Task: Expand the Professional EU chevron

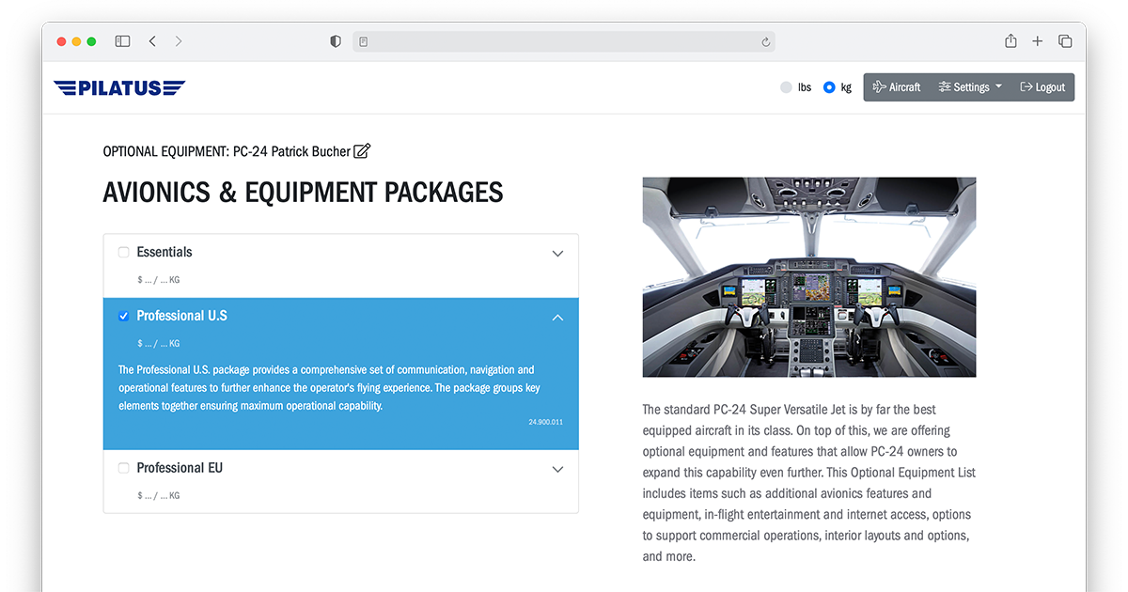Action: click(557, 469)
